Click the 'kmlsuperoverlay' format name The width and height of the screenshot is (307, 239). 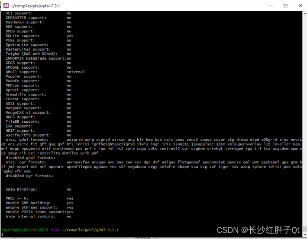[244, 144]
